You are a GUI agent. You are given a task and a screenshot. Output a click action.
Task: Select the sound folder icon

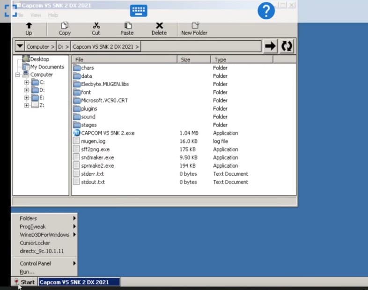77,117
